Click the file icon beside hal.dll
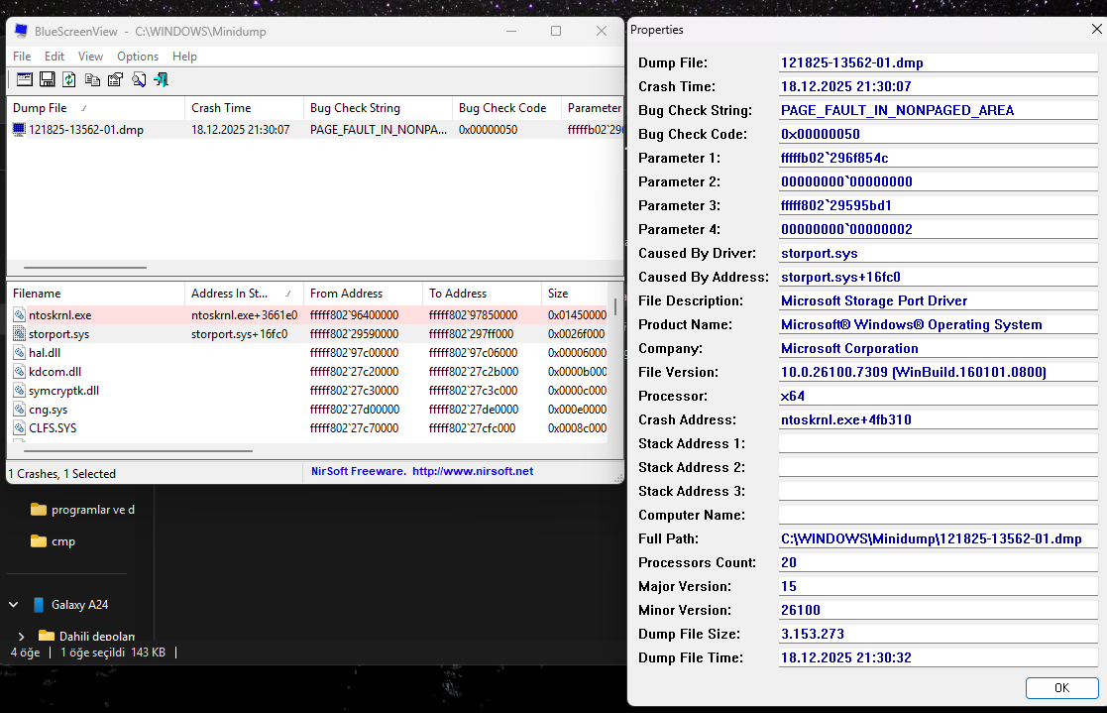Screen dimensions: 1107x713 (19, 353)
